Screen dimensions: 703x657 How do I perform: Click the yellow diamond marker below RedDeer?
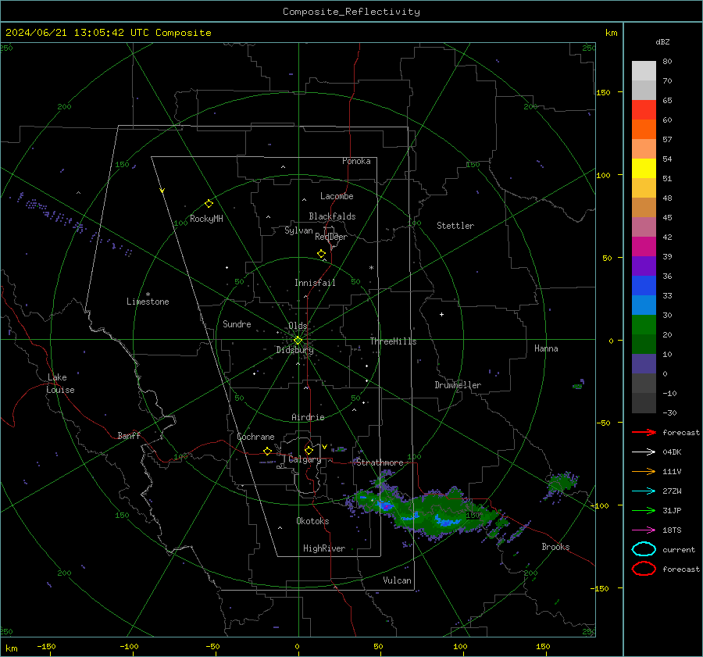(x=321, y=254)
